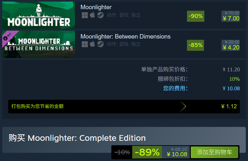The image size is (248, 161).
Task: Open the Moonlighter game thumbnail
Action: click(x=39, y=15)
